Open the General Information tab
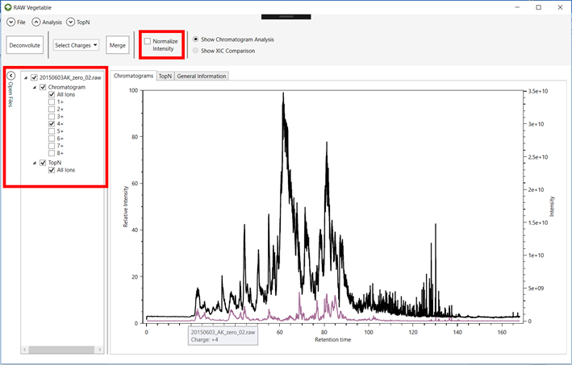Viewport: 572px width, 365px height. [x=202, y=76]
